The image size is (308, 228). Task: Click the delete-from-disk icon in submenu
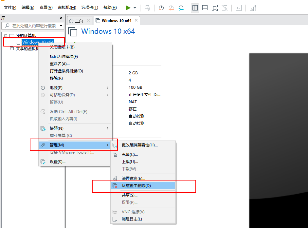coord(115,186)
